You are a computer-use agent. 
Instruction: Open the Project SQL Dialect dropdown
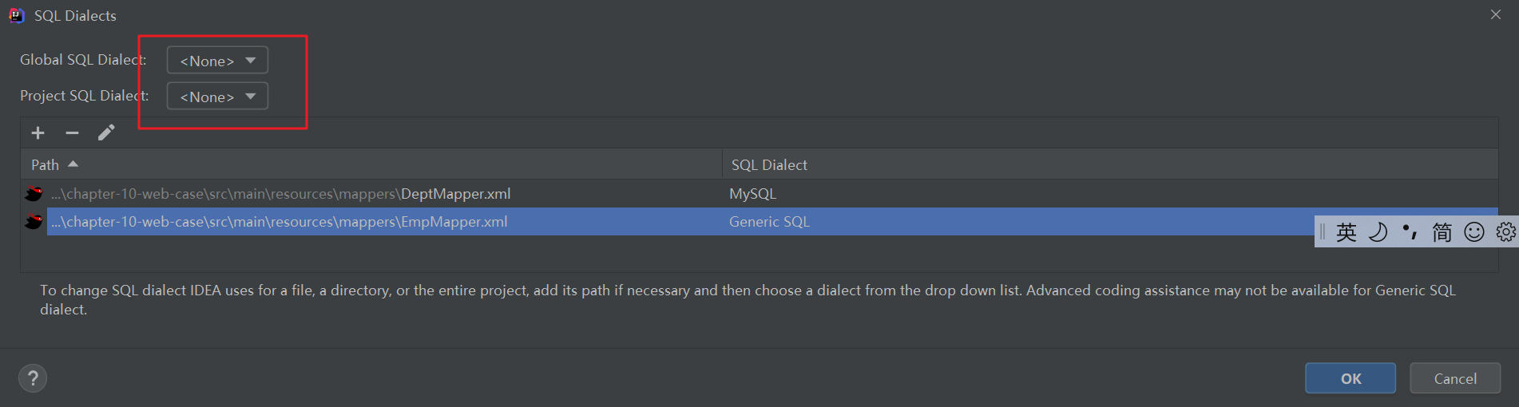click(x=217, y=97)
